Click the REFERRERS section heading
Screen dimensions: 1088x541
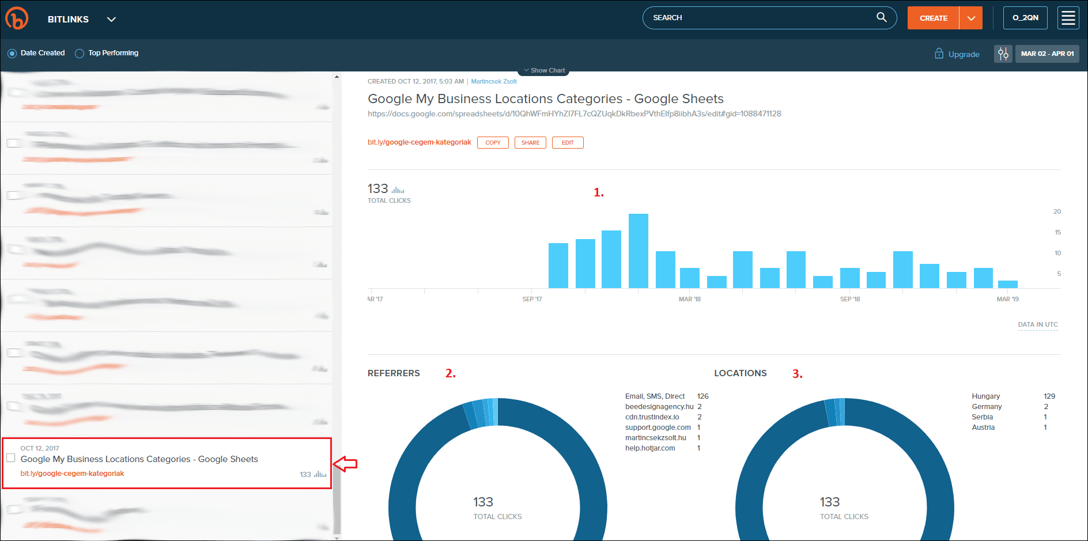(394, 373)
